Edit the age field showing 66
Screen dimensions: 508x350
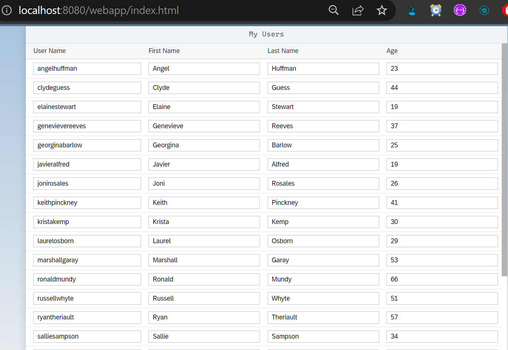(442, 279)
